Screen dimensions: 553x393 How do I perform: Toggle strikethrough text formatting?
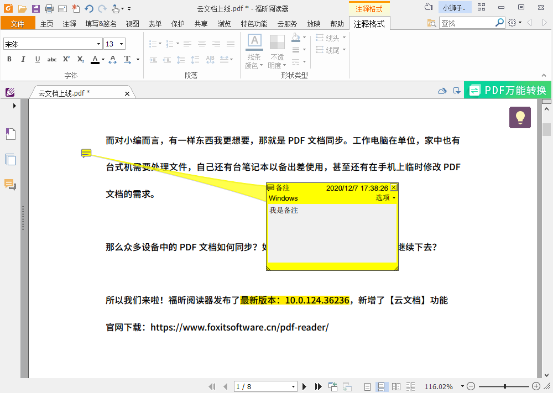(x=52, y=59)
